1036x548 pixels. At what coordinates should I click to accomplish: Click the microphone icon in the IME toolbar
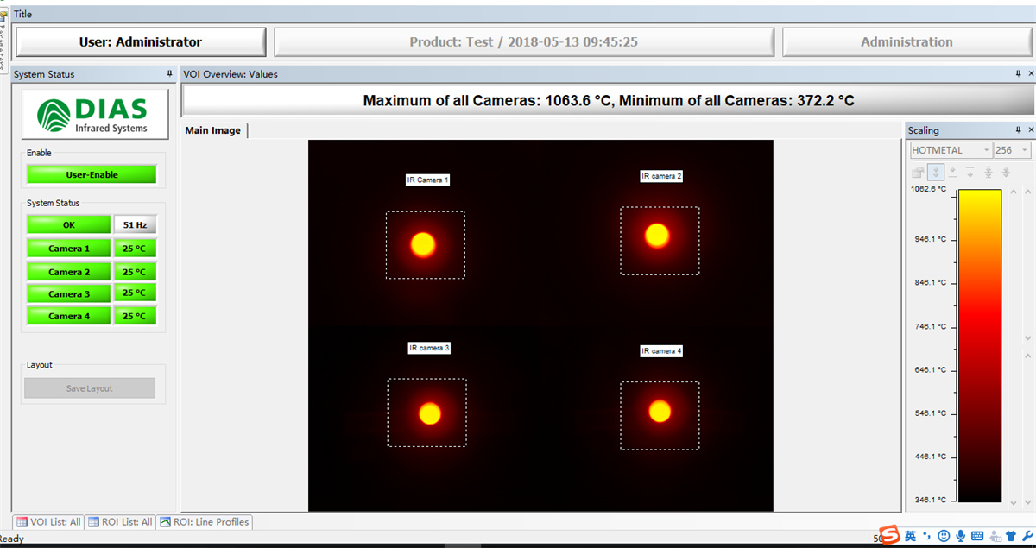click(959, 537)
